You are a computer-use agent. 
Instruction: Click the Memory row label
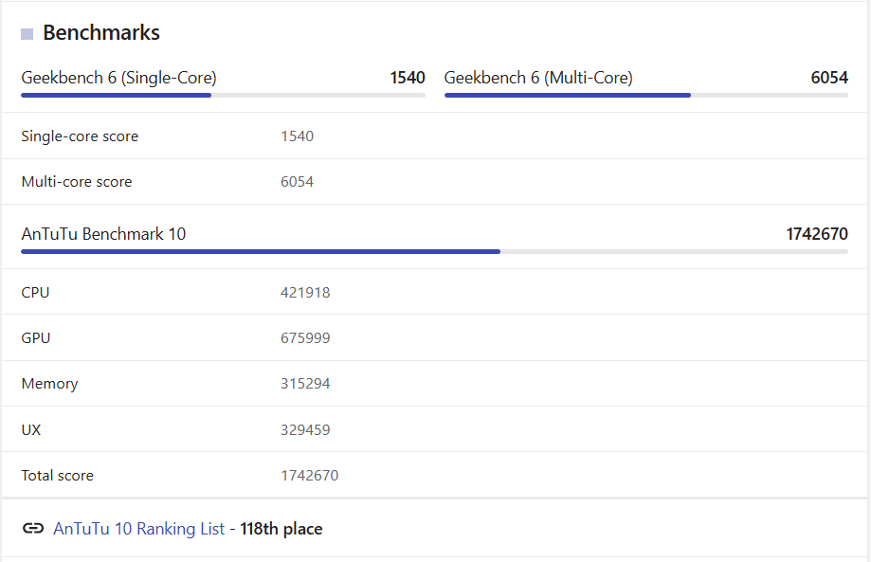[50, 384]
